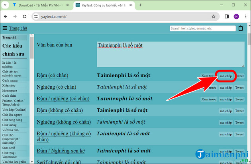Open Chữ rộng / Vaporwave sidebar link
251x164 pixels.
pos(9,155)
